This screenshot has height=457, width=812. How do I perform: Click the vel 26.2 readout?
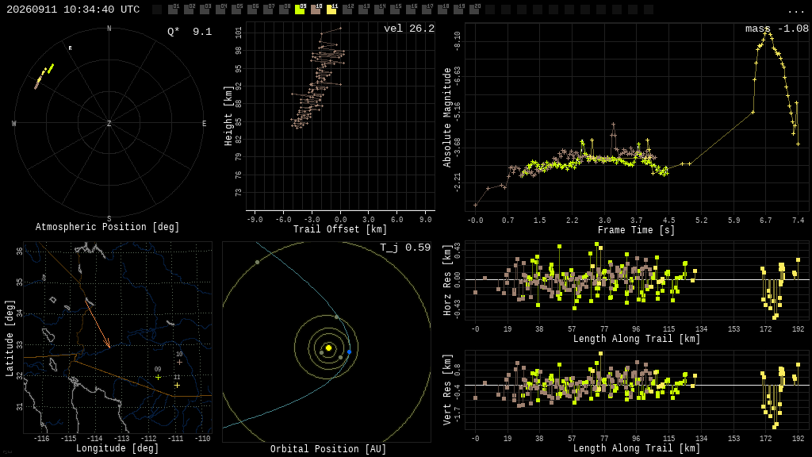[409, 29]
